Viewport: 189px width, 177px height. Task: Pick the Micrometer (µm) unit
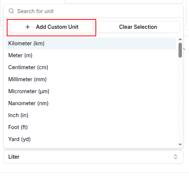pos(91,91)
